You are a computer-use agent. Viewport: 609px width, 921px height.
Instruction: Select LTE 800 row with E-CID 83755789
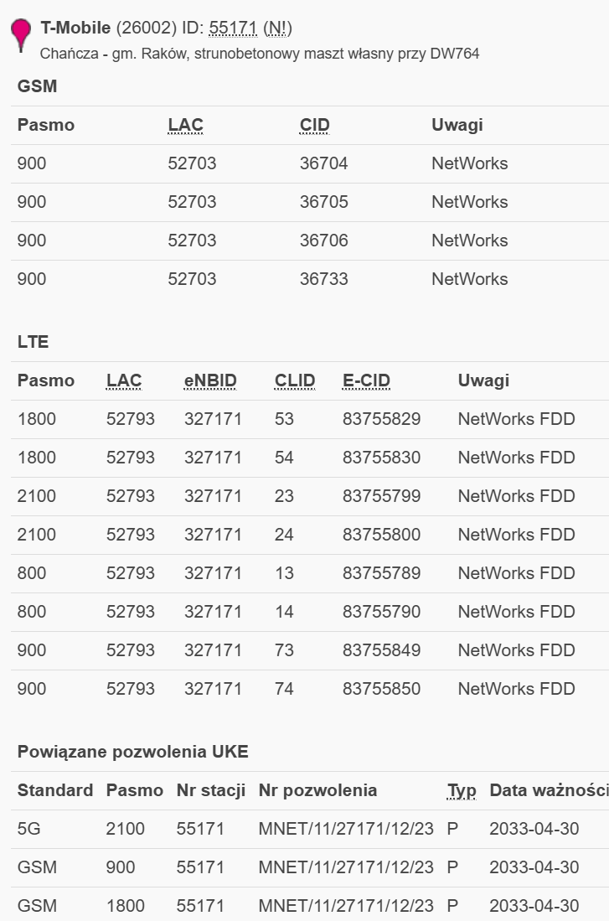click(309, 573)
